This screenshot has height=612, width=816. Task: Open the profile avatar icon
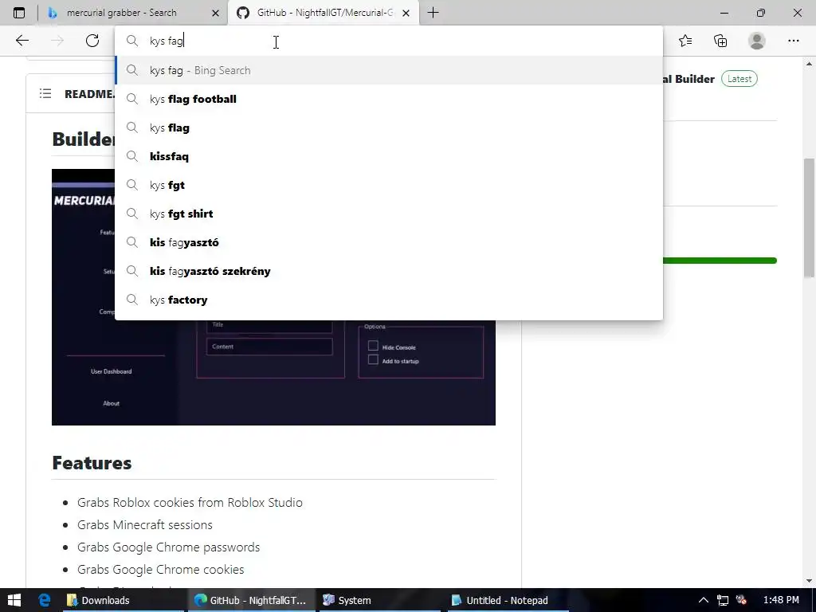[x=757, y=41]
